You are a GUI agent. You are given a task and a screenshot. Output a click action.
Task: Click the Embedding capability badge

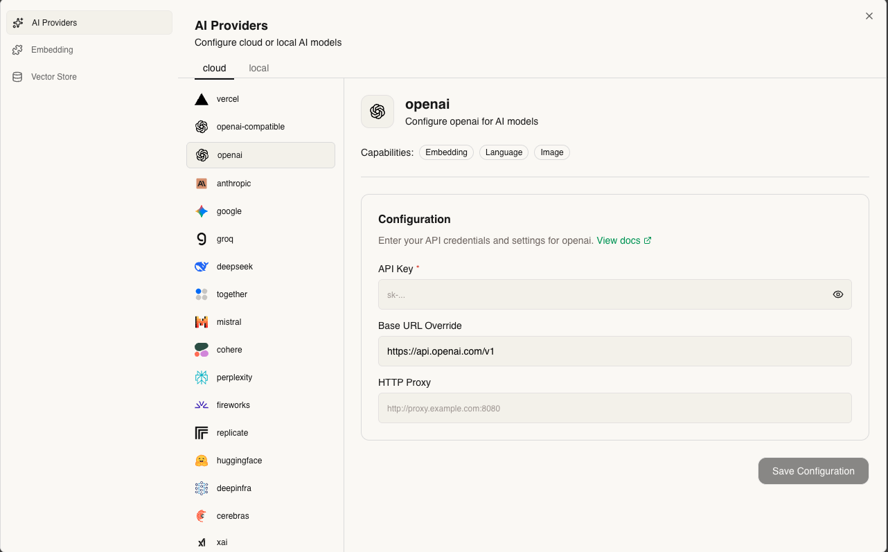coord(447,152)
